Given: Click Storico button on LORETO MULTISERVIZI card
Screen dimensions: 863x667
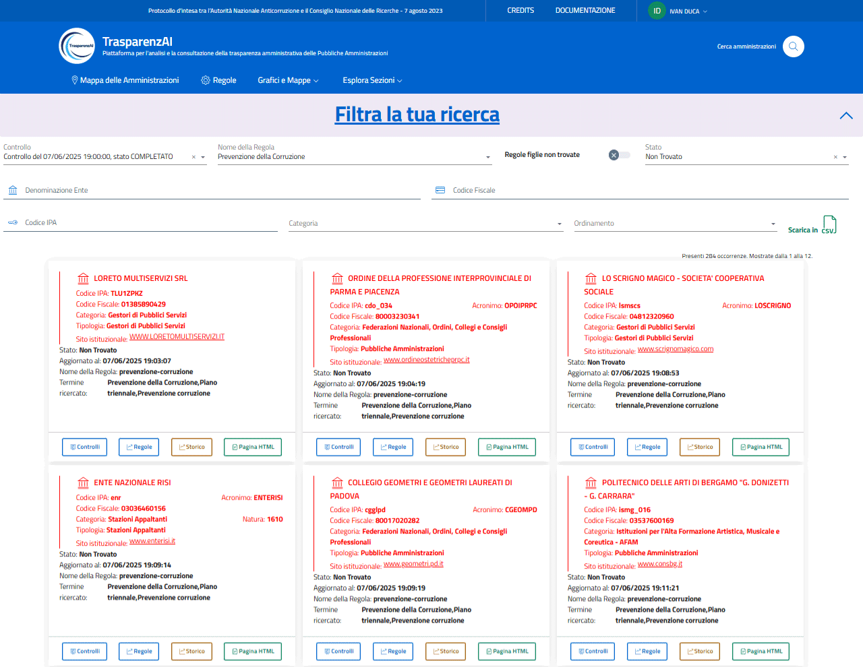Looking at the screenshot, I should pyautogui.click(x=191, y=447).
